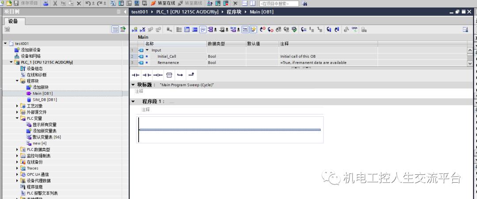Open accessible devices
The height and width of the screenshot is (199, 477).
(210, 4)
